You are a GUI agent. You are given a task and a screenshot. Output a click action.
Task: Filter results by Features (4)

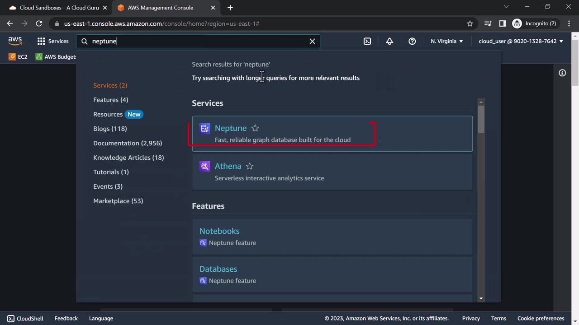pos(110,100)
